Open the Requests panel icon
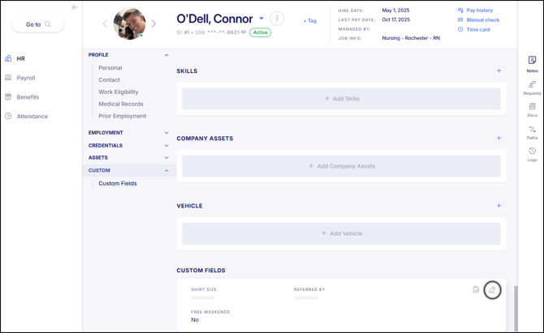544x333 pixels. click(532, 85)
